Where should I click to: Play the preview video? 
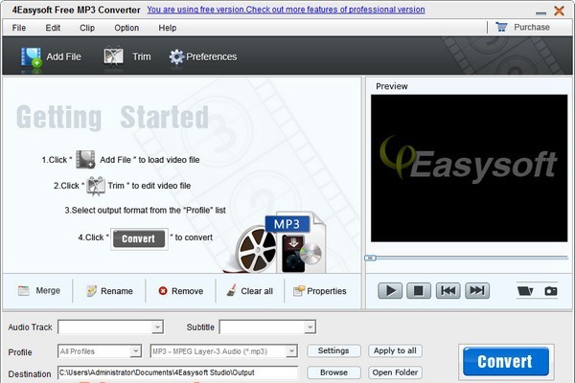[x=390, y=291]
